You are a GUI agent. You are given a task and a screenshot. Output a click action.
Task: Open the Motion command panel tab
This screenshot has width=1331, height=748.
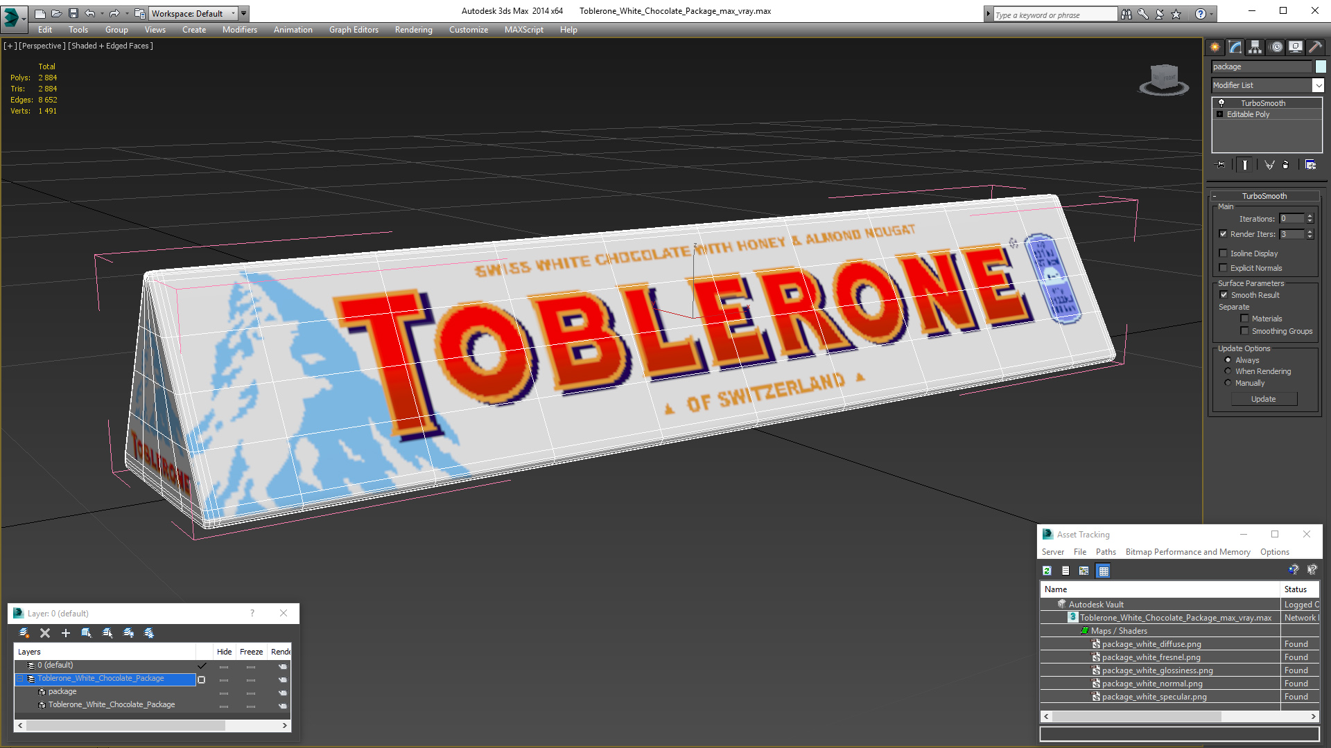click(x=1276, y=47)
